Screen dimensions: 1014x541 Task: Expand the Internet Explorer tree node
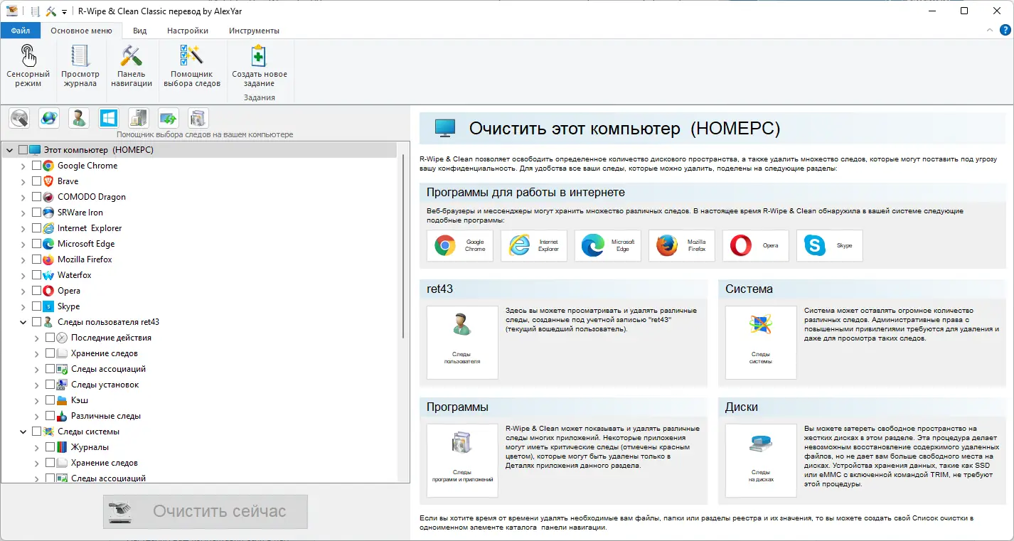23,228
